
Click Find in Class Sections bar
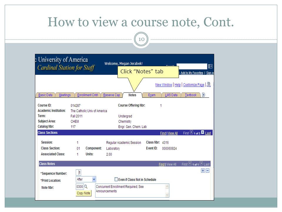[163, 133]
